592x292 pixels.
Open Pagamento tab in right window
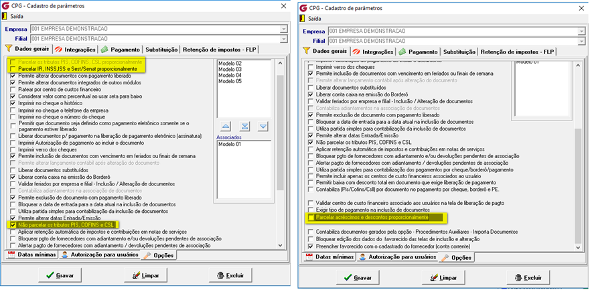(419, 52)
